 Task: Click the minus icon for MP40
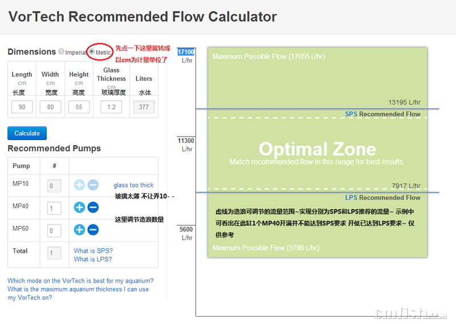93,208
